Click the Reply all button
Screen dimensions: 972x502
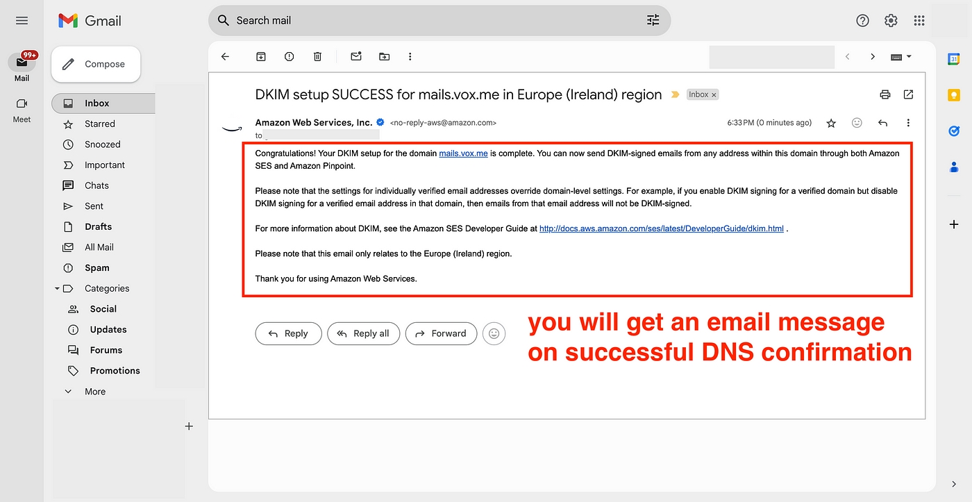pos(363,333)
